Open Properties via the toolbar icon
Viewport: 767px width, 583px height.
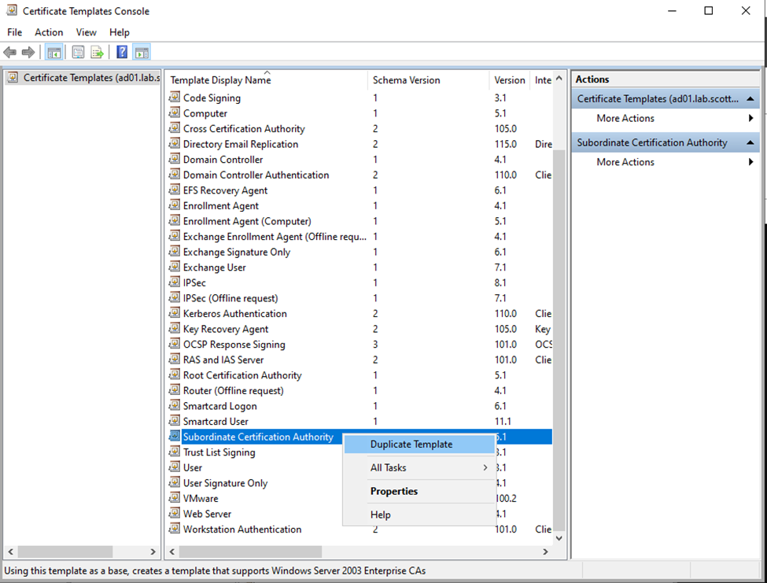point(78,53)
